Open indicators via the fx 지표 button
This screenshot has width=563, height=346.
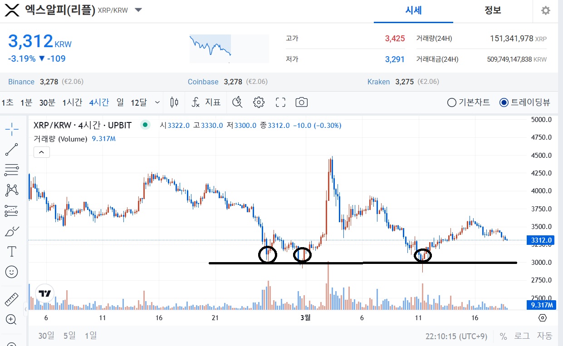coord(206,102)
